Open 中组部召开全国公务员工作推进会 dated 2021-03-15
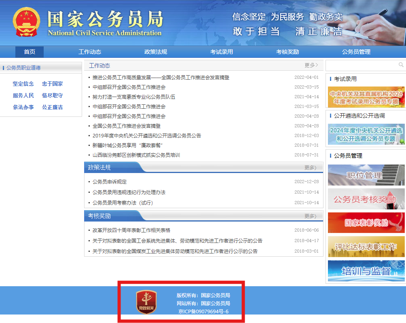 [129, 107]
